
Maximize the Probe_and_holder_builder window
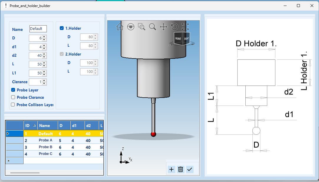298,6
